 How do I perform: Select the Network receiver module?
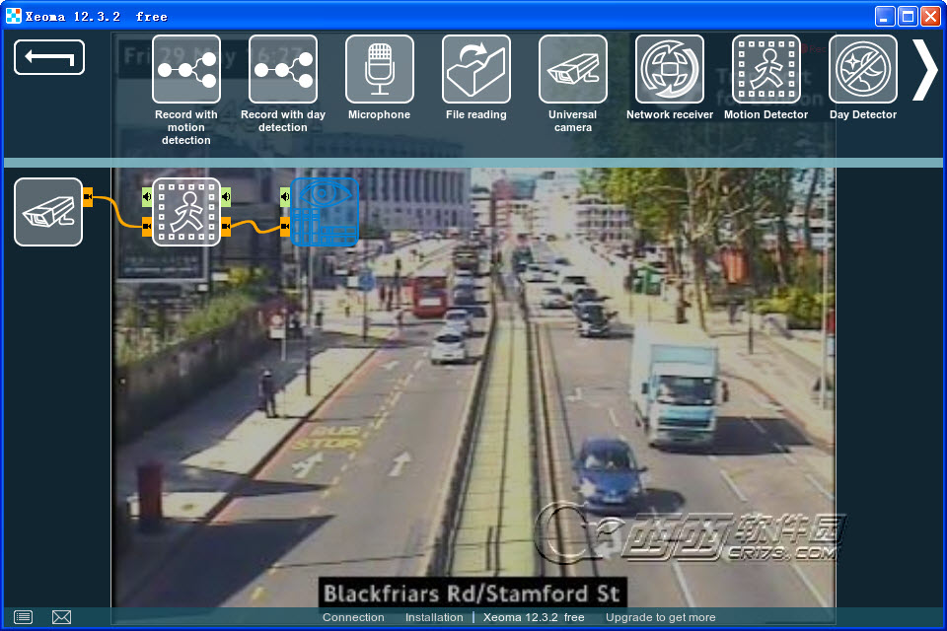(670, 69)
